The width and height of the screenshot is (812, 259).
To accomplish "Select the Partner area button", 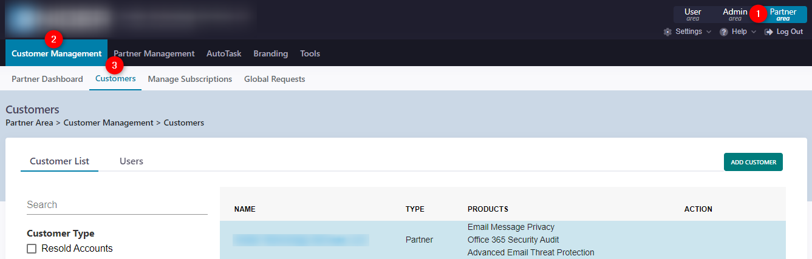I will point(783,15).
